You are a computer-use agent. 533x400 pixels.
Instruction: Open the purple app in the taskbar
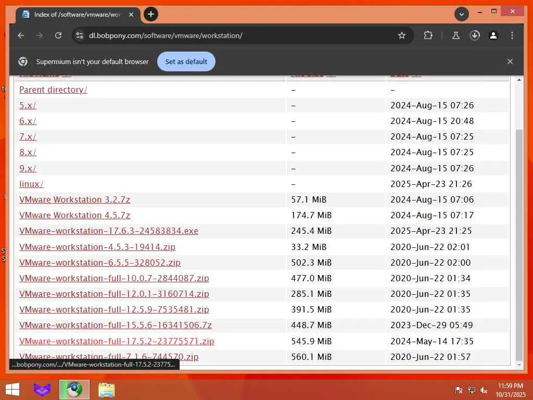coord(42,390)
